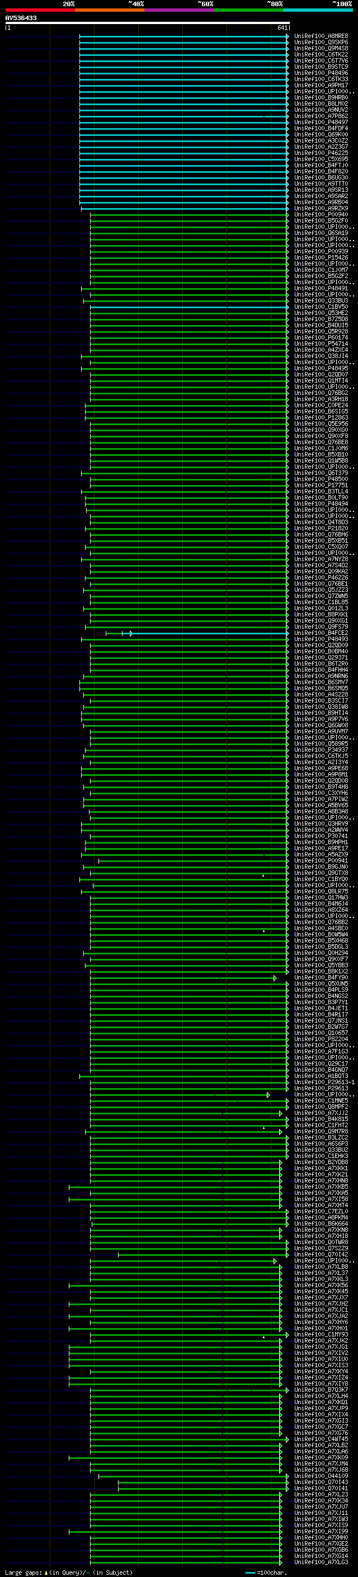Screen dimensions: 358x1577
Task: Click hit label UniRef100_A8PKM4
Action: [x=321, y=1217]
